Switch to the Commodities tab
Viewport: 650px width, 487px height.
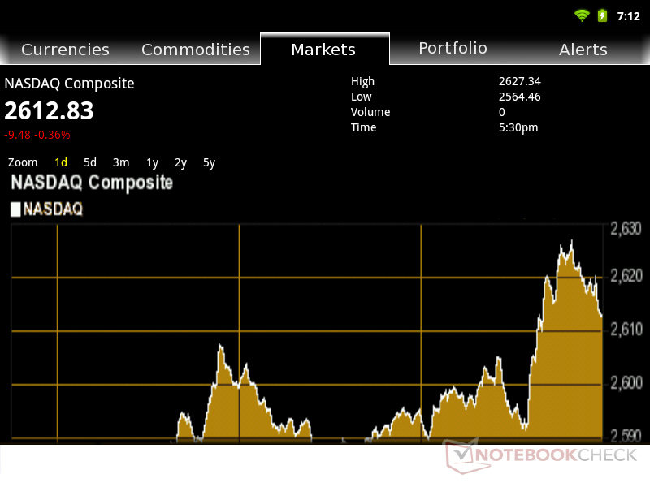click(195, 50)
